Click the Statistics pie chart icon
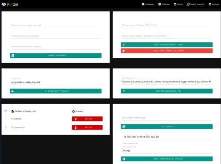 160,4
